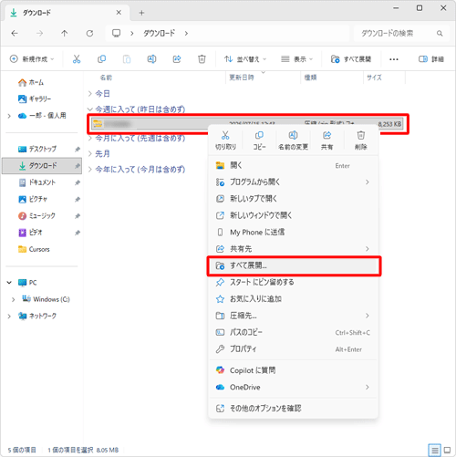The height and width of the screenshot is (457, 456).
Task: Click the cut scissors icon in toolbar
Action: [77, 59]
